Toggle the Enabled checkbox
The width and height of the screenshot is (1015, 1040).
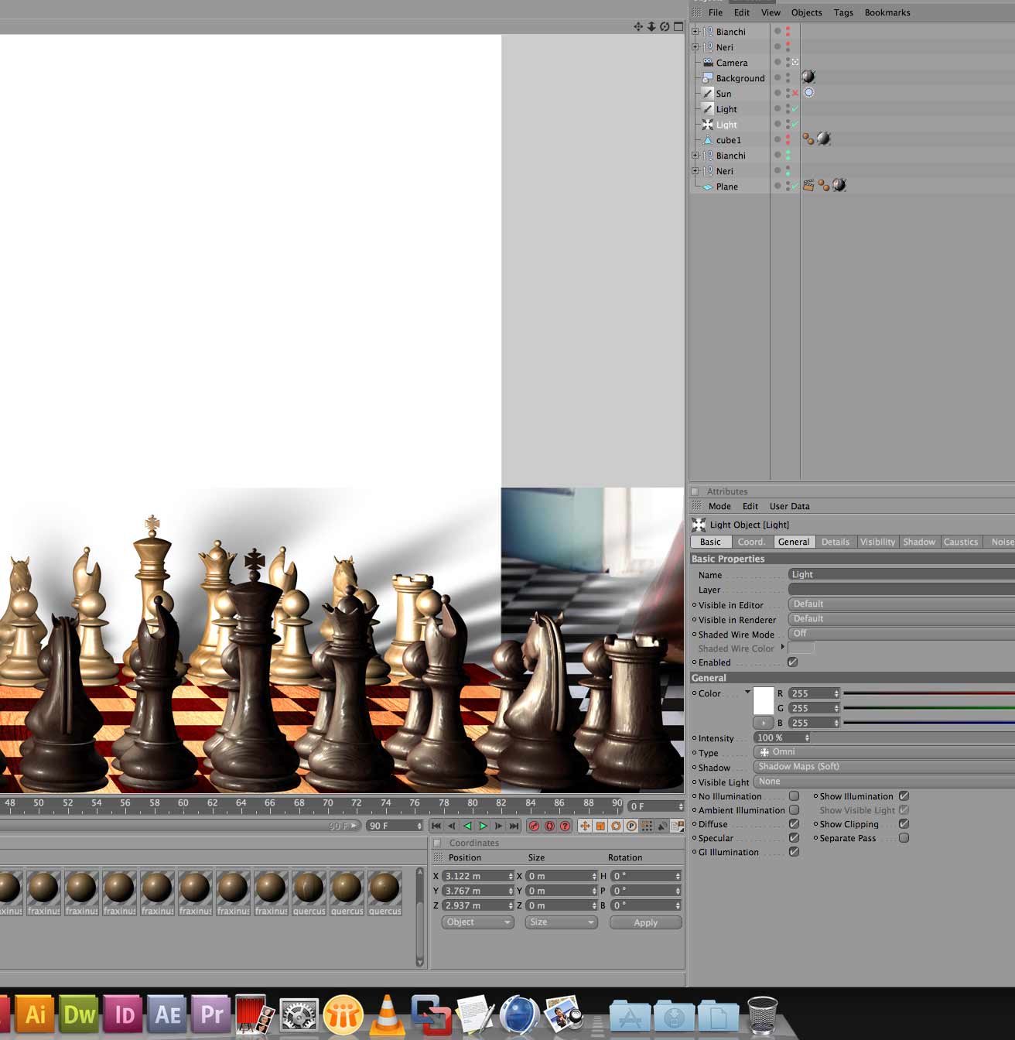[x=793, y=662]
